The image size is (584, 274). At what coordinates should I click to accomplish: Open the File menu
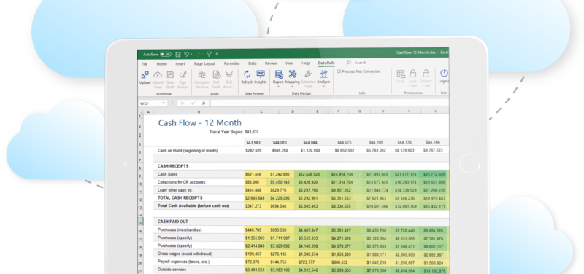pos(144,64)
